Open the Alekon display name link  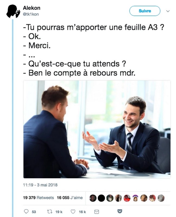[x=31, y=8]
